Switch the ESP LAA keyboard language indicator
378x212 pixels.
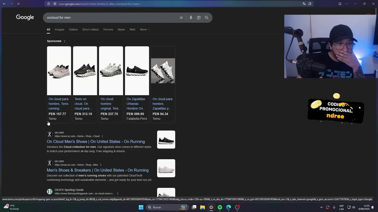coord(341,207)
